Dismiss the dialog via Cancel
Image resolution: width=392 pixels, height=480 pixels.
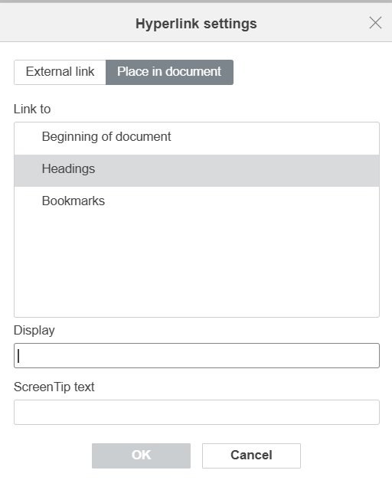[251, 456]
